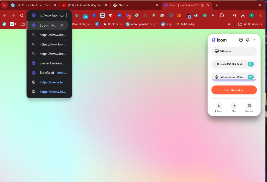Open the ChatGPT extension icon
The width and height of the screenshot is (267, 182).
pyautogui.click(x=205, y=15)
